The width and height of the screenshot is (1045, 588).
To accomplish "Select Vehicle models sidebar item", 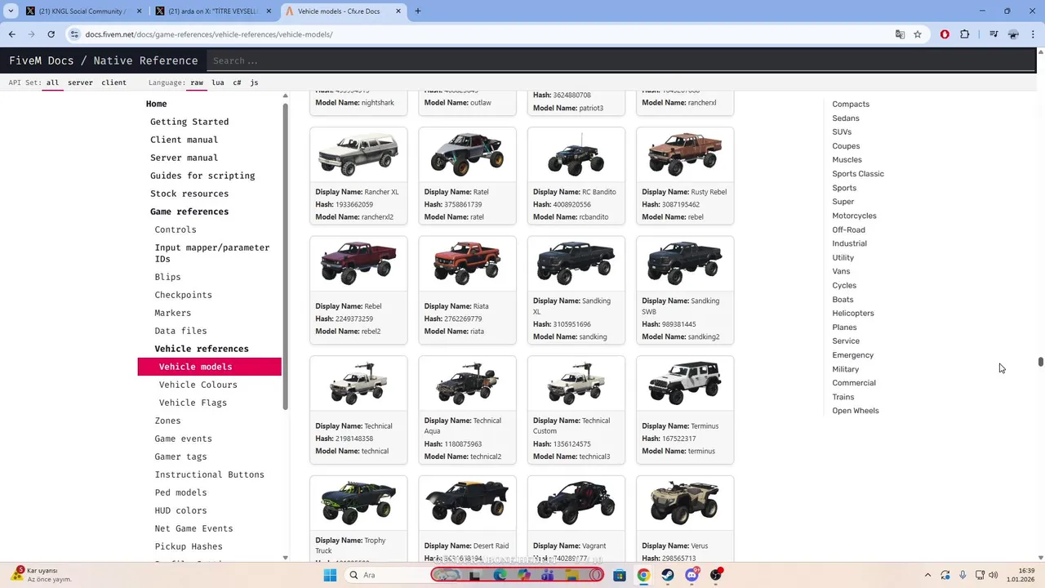I will pos(210,367).
